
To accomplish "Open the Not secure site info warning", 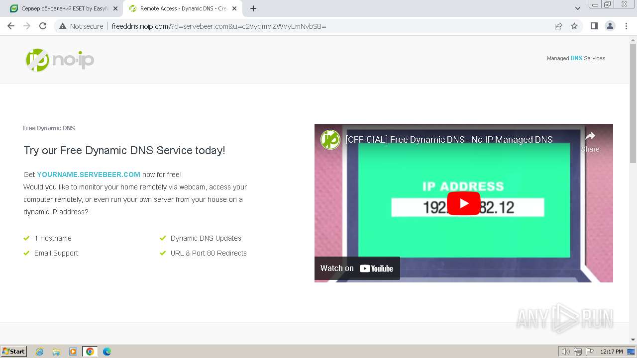I will coord(81,26).
